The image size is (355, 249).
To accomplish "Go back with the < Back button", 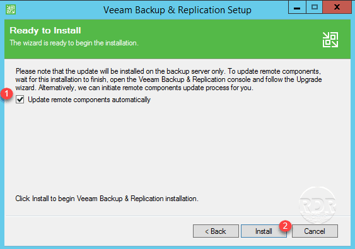I will coord(216,231).
